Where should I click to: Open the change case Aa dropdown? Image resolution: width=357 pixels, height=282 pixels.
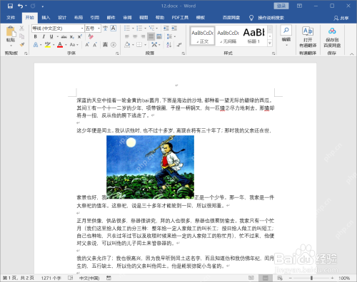coord(74,45)
